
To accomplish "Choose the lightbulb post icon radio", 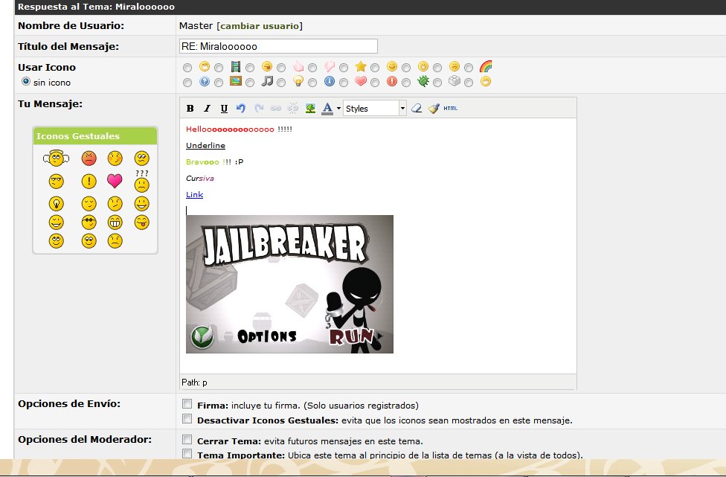I will (281, 83).
